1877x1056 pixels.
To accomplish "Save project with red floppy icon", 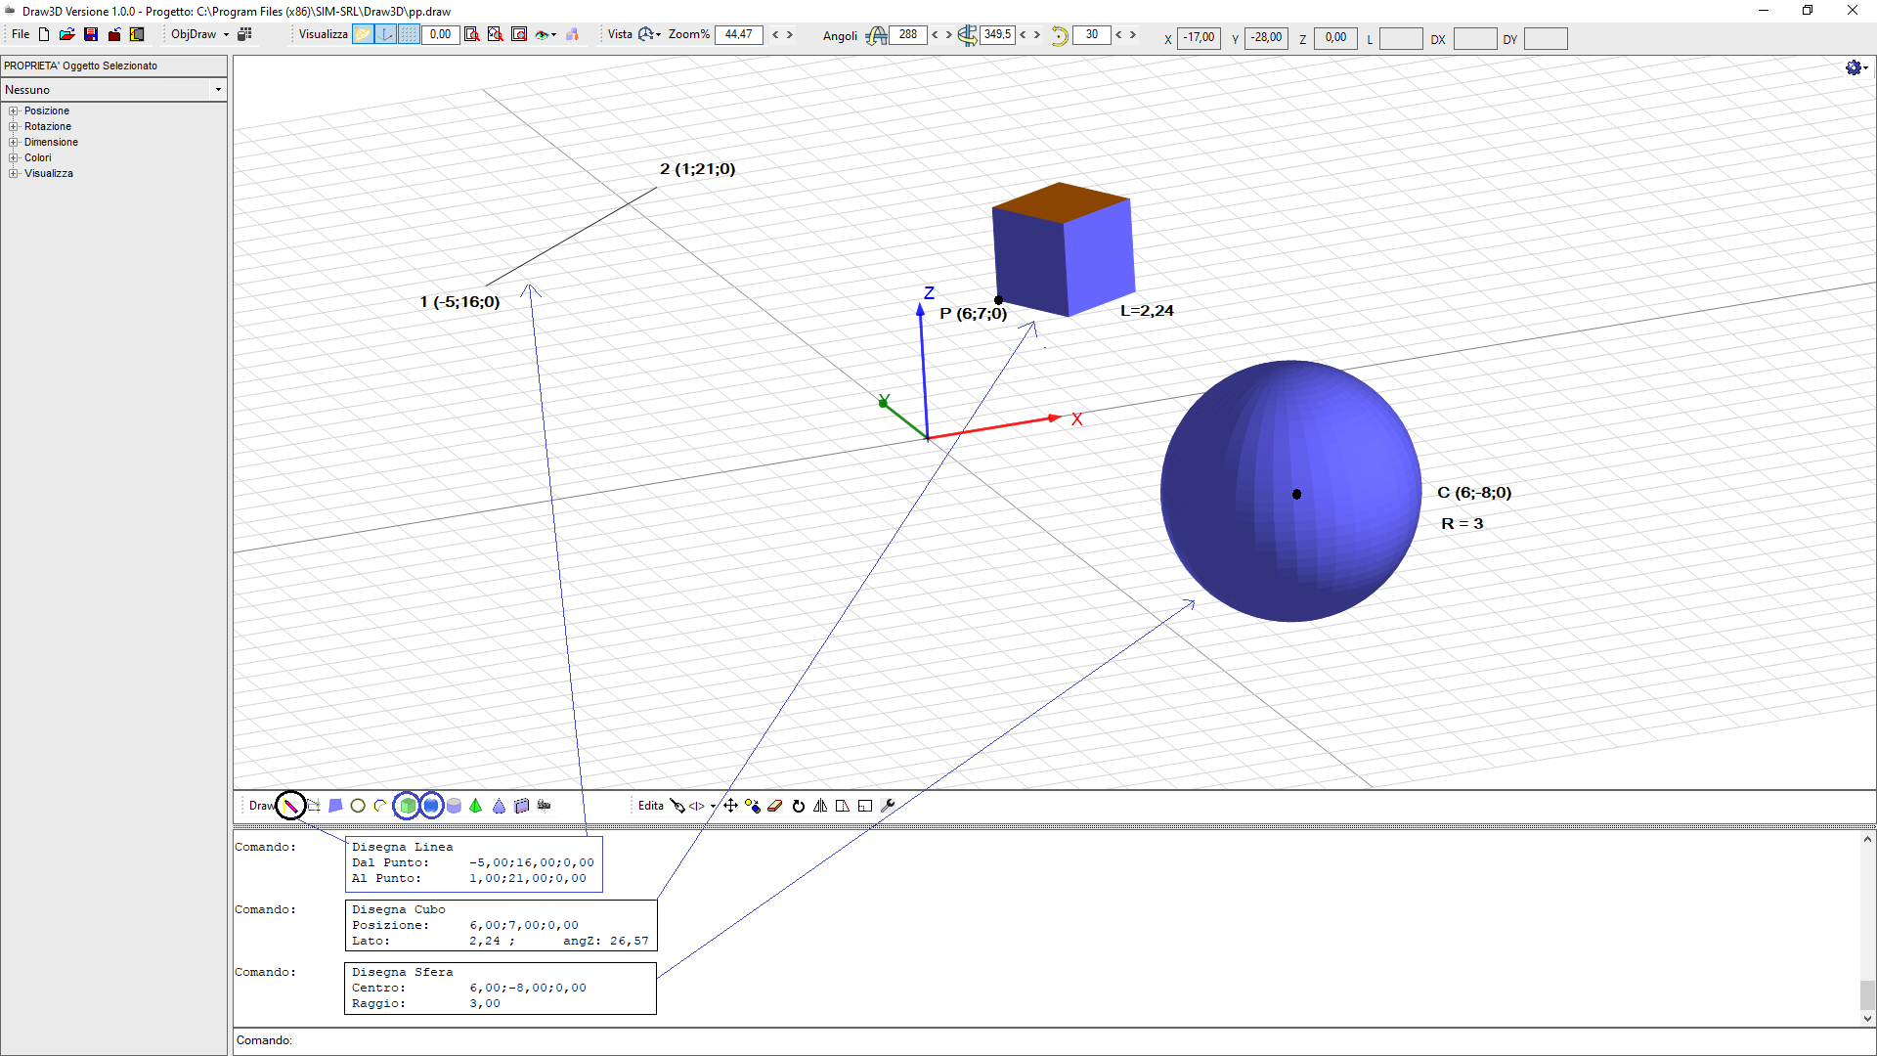I will click(x=91, y=34).
